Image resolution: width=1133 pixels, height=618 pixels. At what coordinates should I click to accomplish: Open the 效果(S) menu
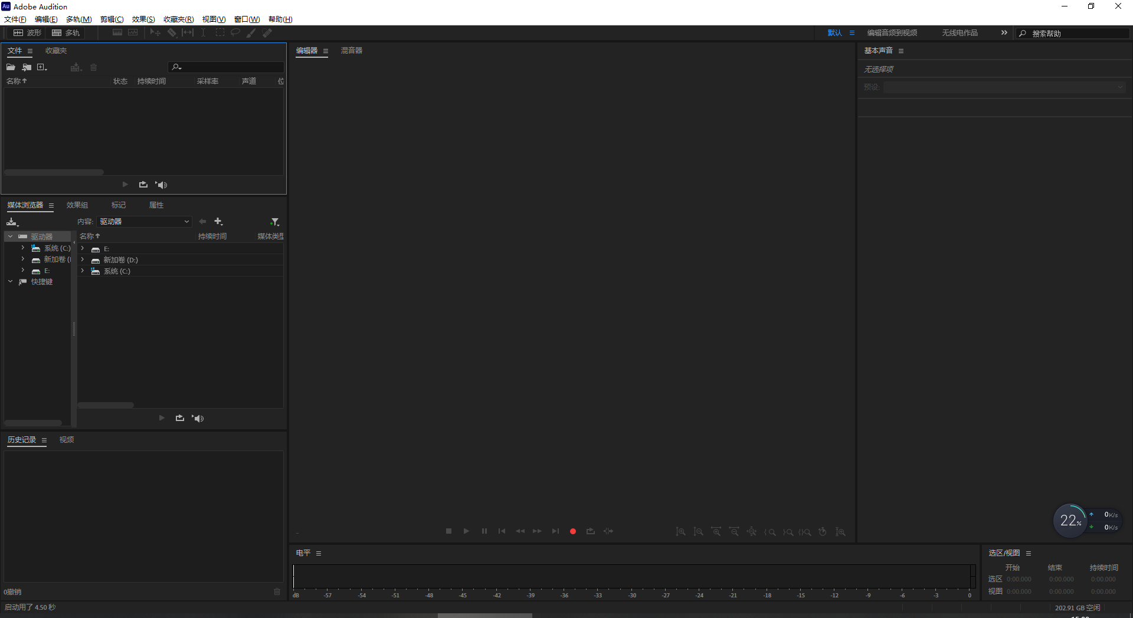pyautogui.click(x=143, y=19)
